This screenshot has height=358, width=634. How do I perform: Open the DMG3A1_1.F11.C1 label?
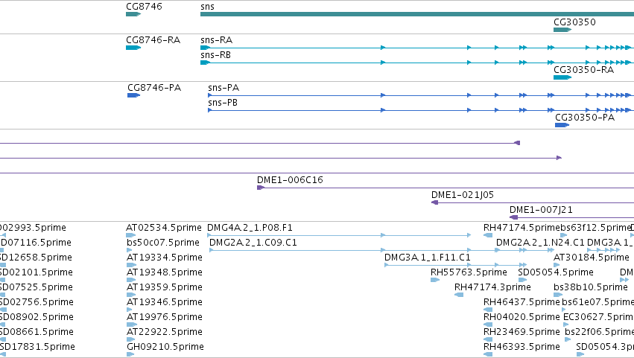click(x=428, y=258)
